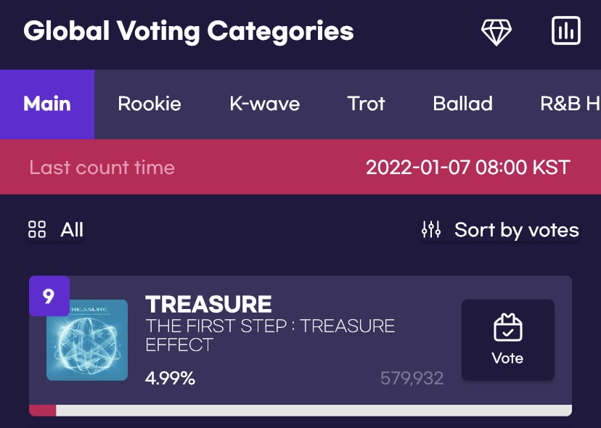Click the grid icon beside All
The width and height of the screenshot is (601, 428).
pos(37,230)
